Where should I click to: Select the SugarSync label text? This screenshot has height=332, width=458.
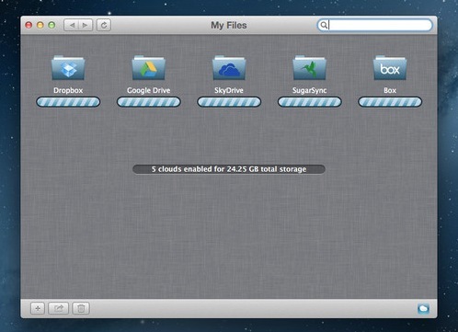(x=310, y=90)
